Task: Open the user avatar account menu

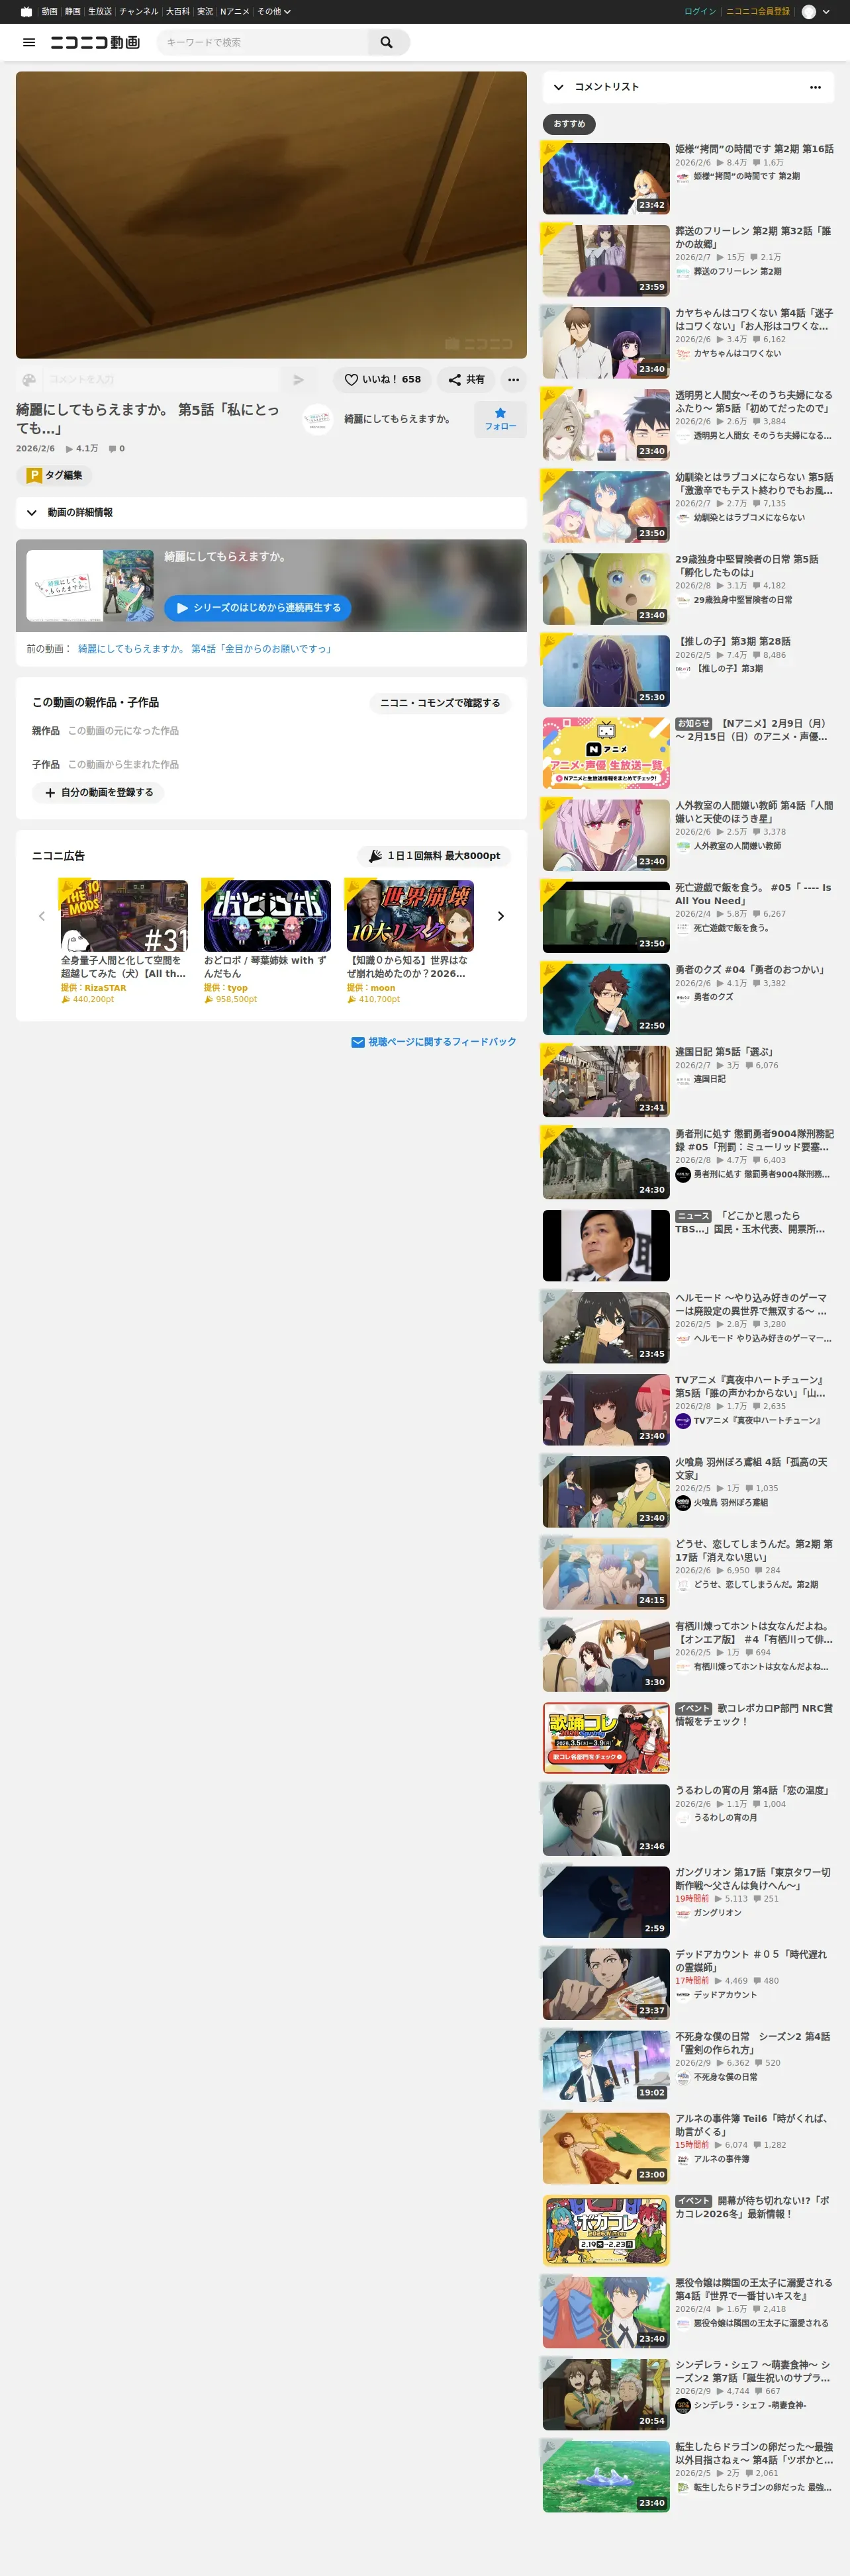Action: pos(809,12)
